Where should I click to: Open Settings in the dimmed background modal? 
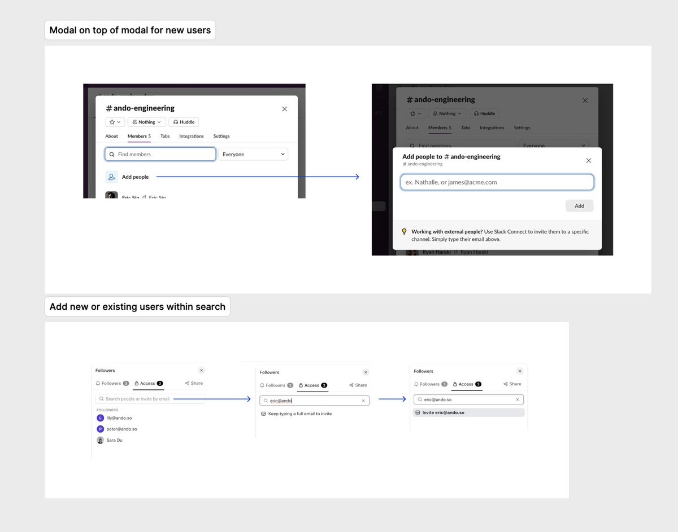(x=522, y=127)
